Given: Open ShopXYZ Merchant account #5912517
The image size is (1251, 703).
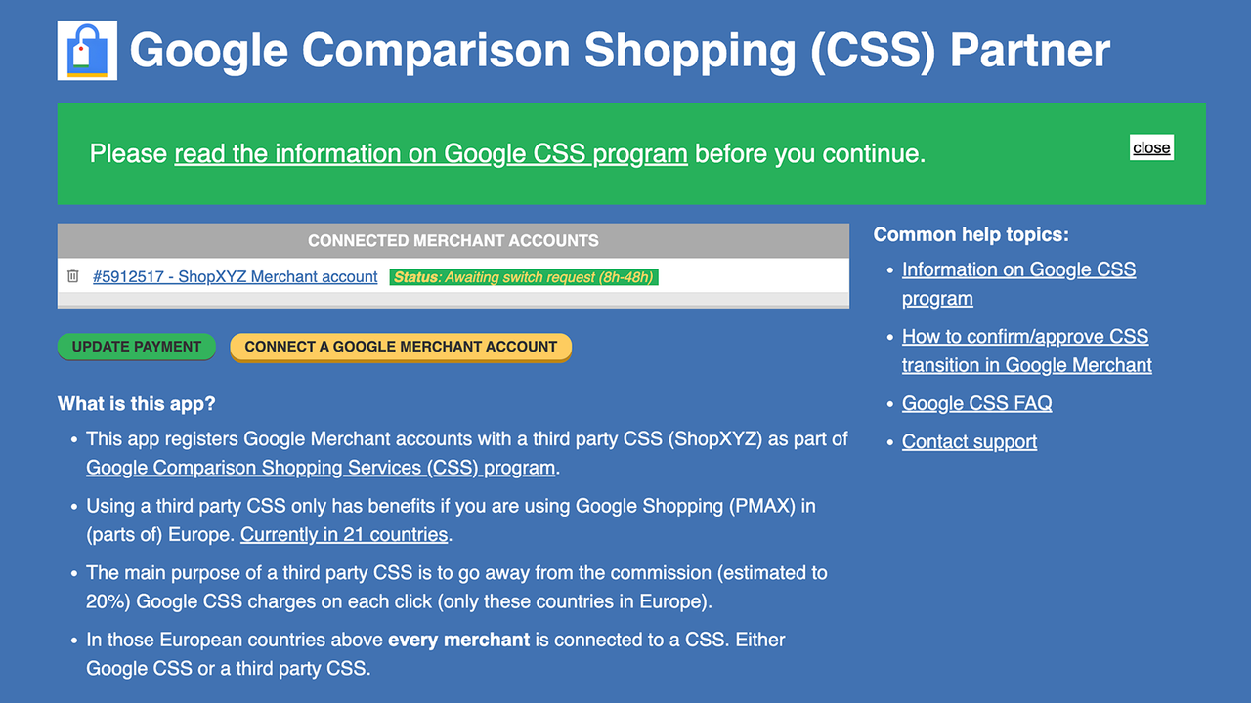Looking at the screenshot, I should 235,276.
